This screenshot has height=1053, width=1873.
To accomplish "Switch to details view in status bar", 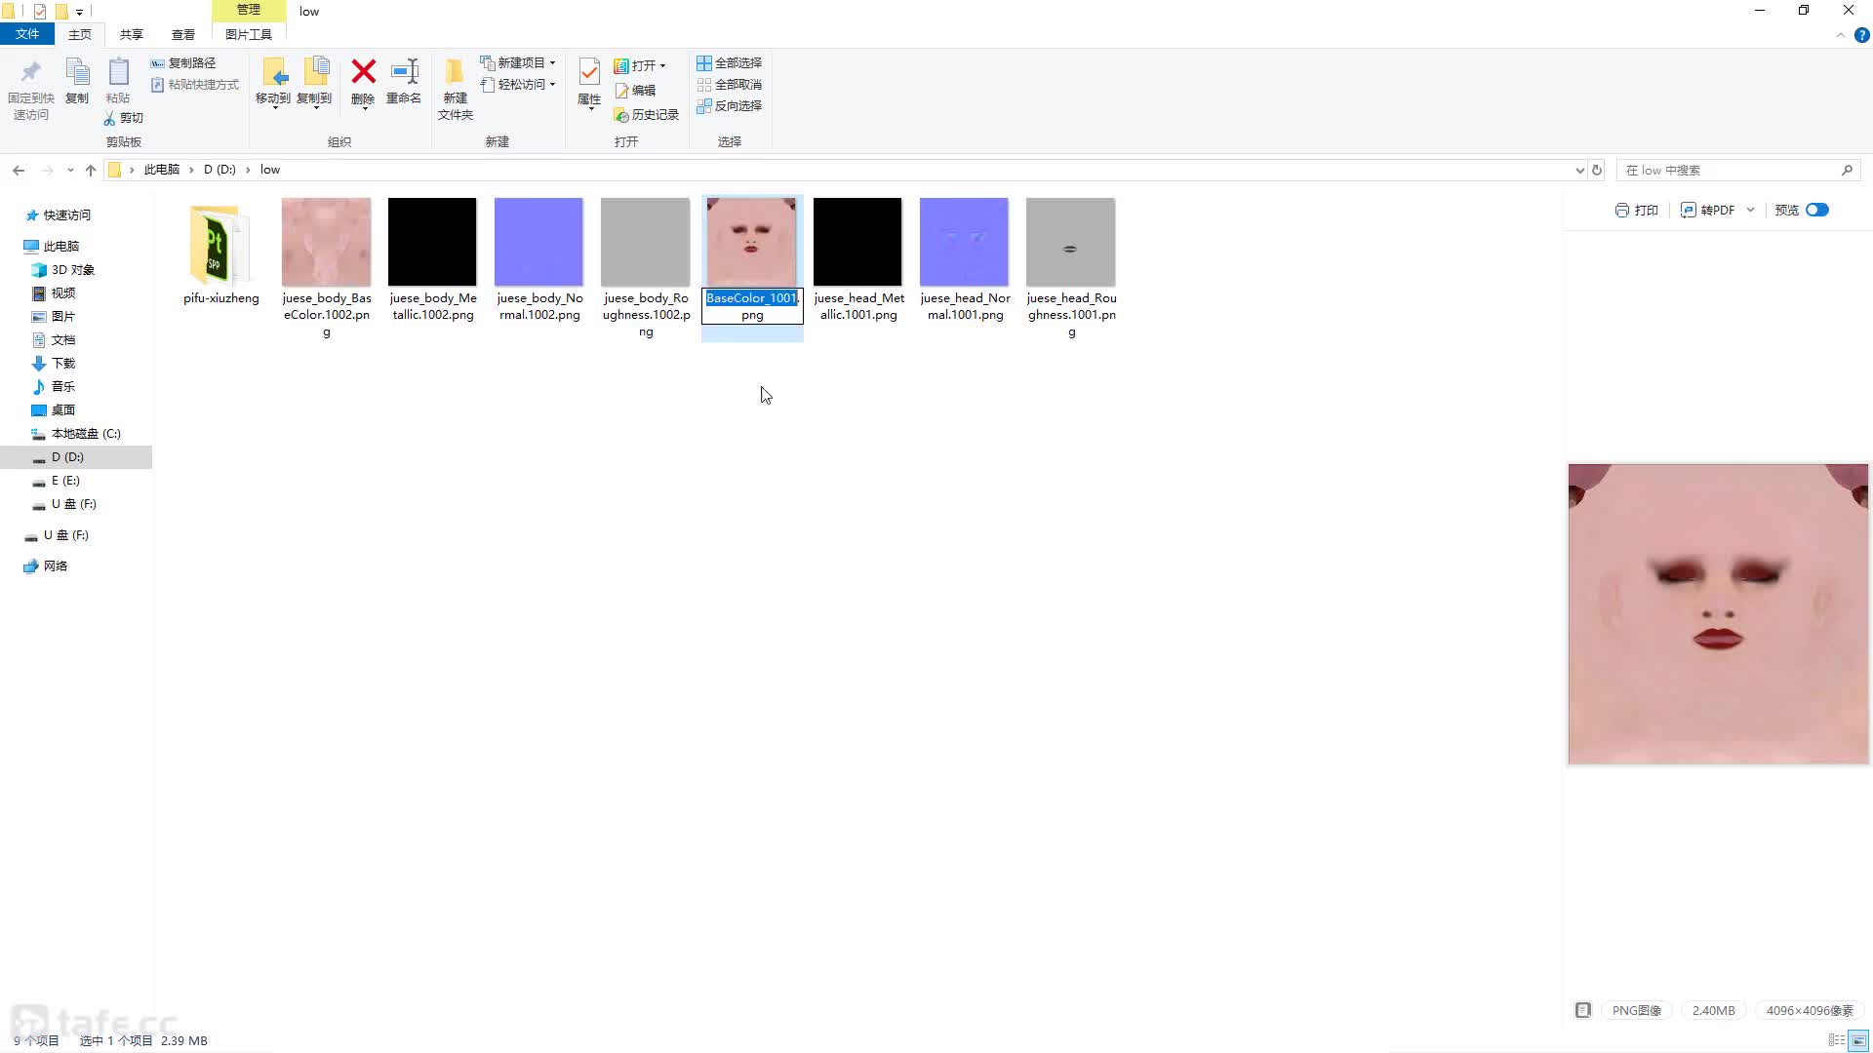I will click(x=1837, y=1040).
